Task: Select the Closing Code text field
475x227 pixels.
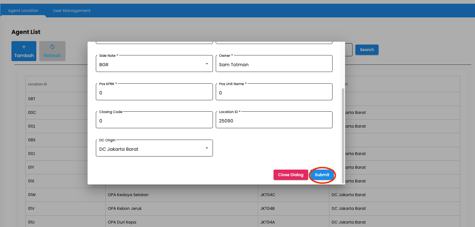Action: pos(154,121)
